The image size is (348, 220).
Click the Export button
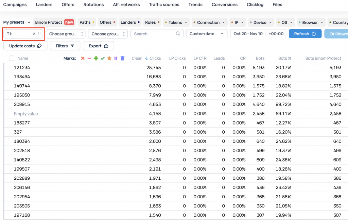click(x=99, y=46)
